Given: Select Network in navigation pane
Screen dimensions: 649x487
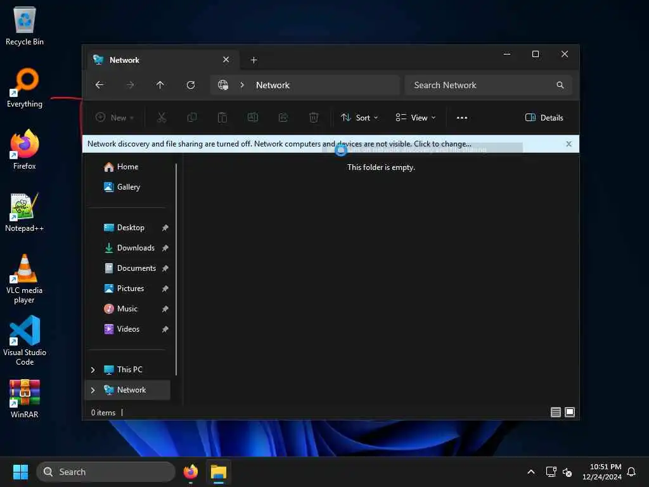Looking at the screenshot, I should click(x=131, y=390).
